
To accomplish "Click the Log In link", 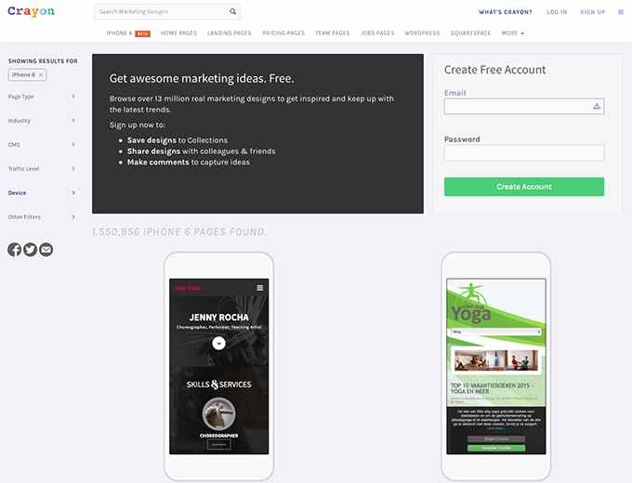I will 557,12.
